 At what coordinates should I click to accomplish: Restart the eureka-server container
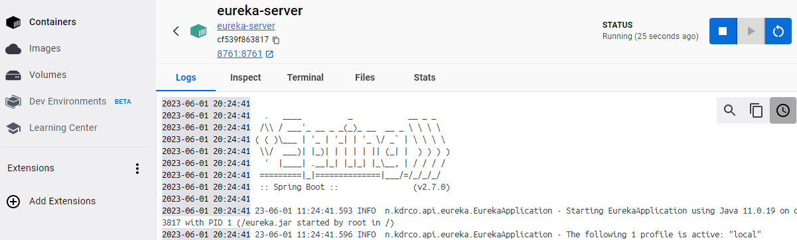click(x=778, y=31)
